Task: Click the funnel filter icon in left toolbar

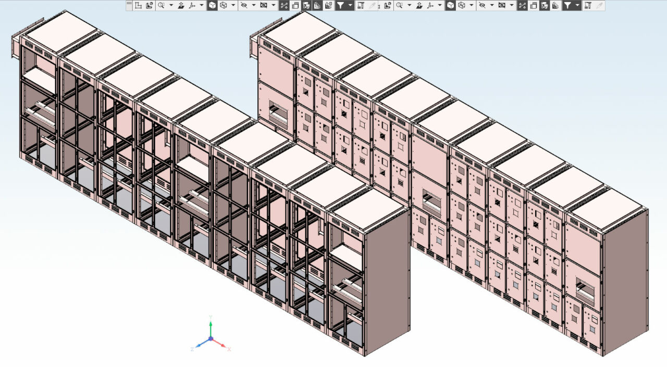Action: point(340,5)
